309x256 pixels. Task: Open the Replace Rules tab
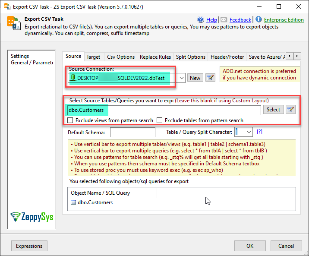pos(155,57)
